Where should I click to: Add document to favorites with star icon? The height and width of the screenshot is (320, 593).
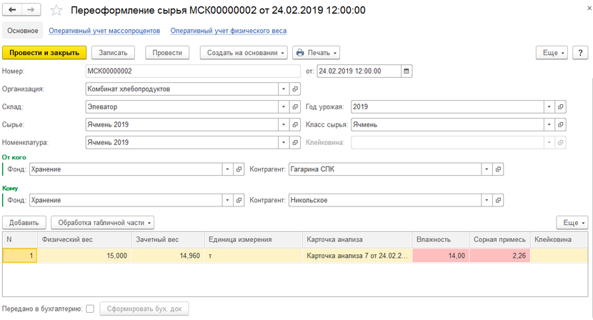click(56, 10)
